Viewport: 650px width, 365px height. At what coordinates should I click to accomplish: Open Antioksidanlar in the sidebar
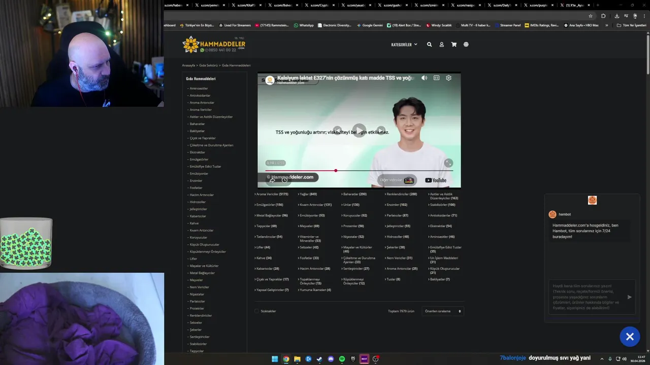point(200,95)
